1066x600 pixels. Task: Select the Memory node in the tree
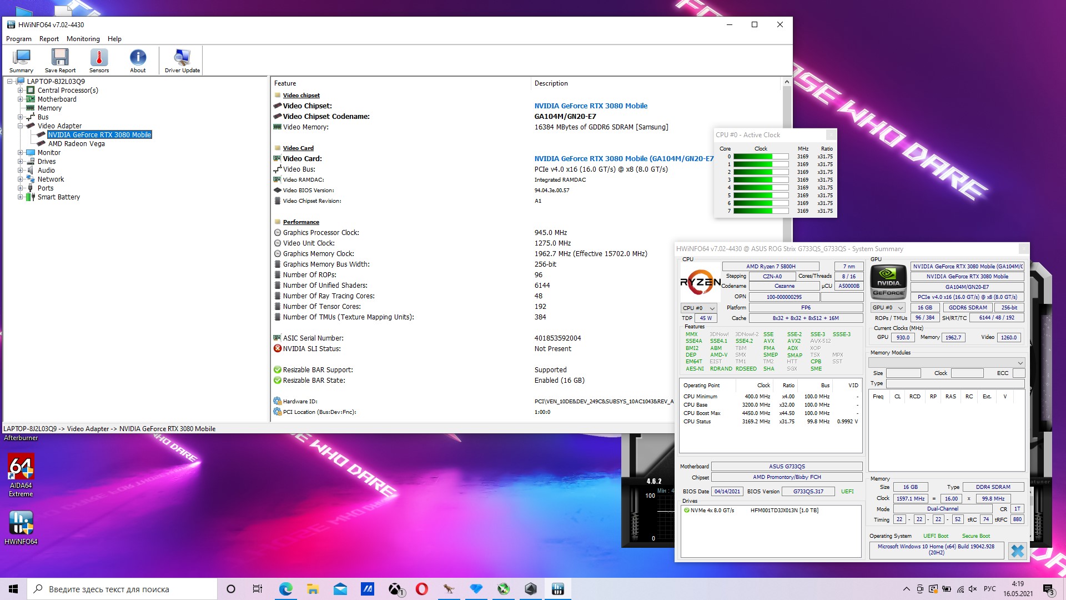click(x=49, y=108)
